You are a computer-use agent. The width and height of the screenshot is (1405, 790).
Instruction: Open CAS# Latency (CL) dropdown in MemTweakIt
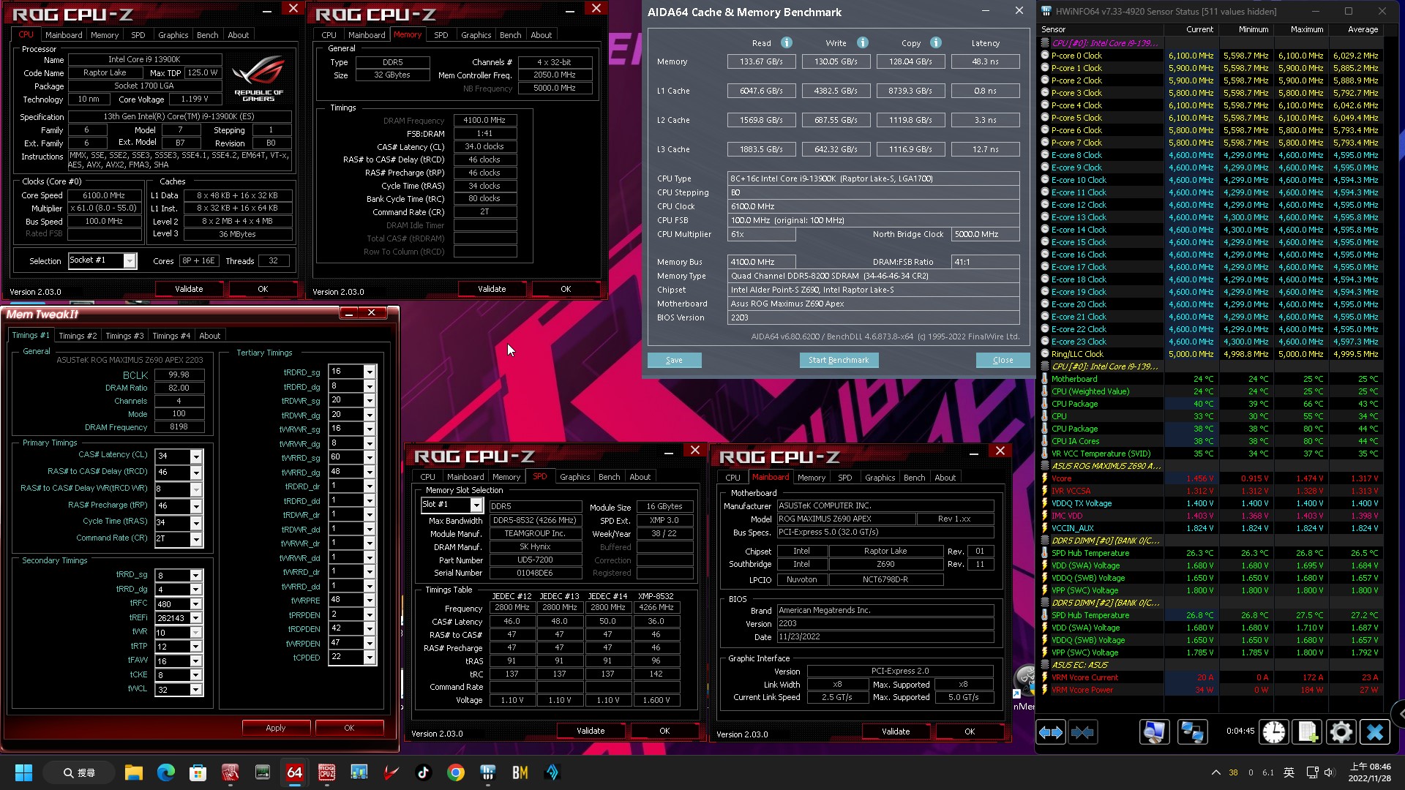196,456
